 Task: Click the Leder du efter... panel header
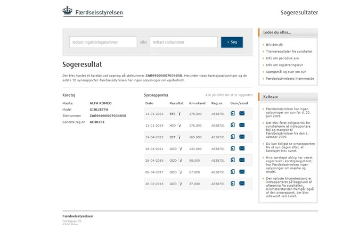(288, 32)
